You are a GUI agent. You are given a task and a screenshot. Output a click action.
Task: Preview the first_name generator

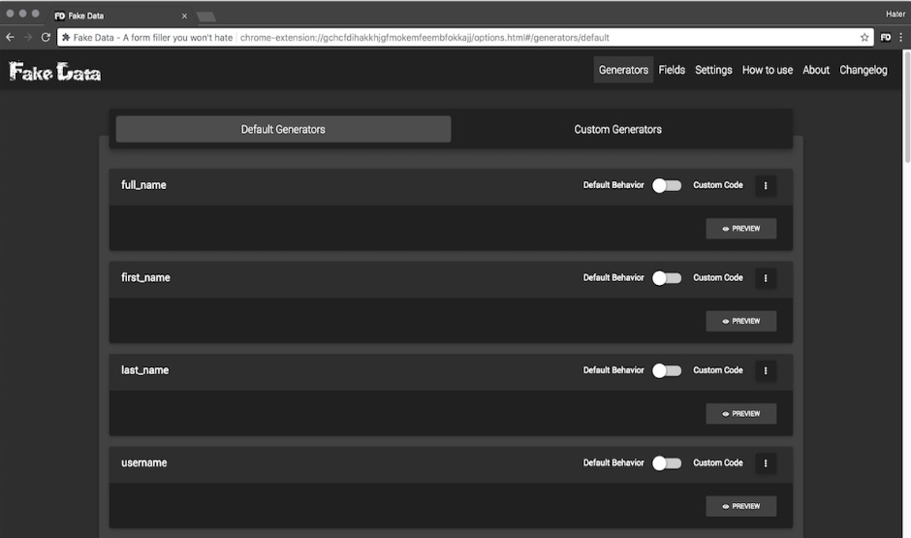pyautogui.click(x=740, y=321)
